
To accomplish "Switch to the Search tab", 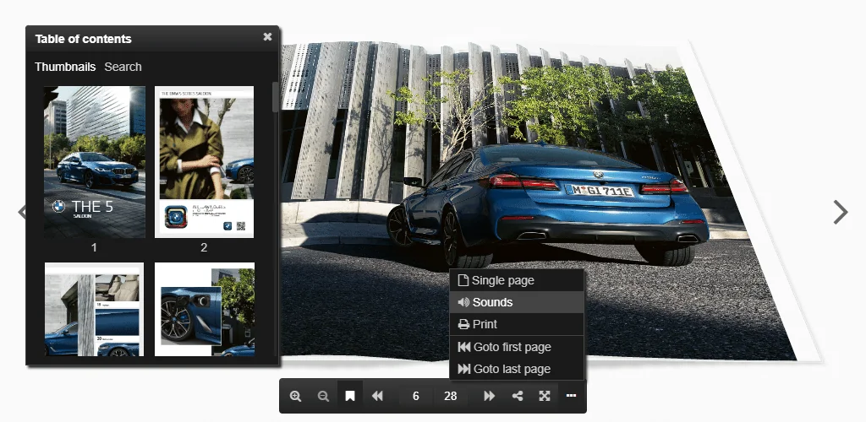I will pos(123,67).
